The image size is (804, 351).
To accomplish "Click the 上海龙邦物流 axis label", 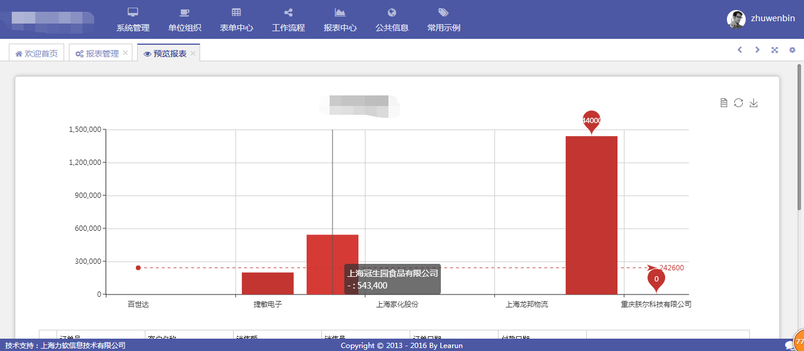I will point(527,304).
